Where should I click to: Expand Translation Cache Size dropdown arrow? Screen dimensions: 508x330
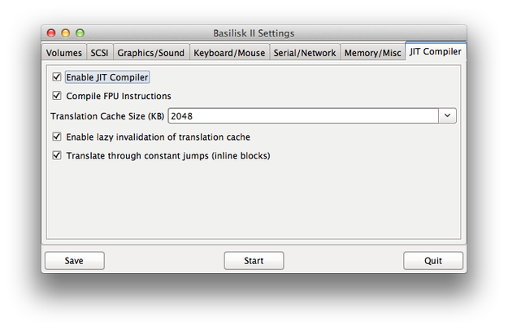(447, 115)
